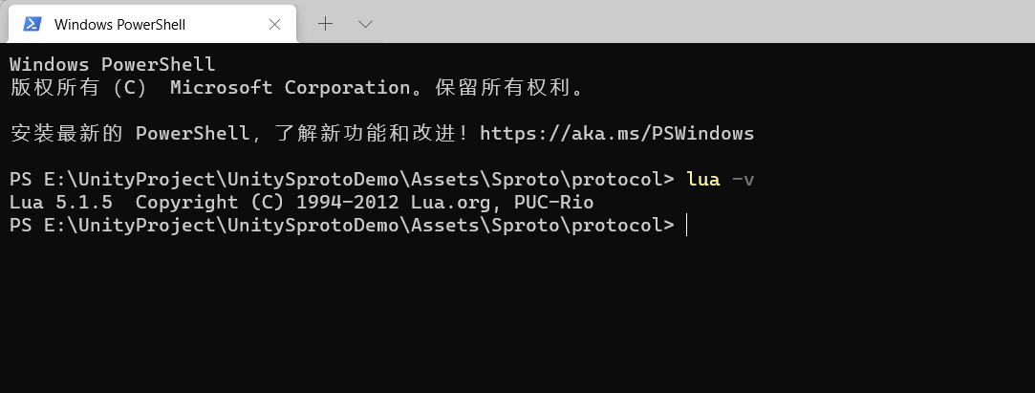Close the Windows PowerShell tab
Image resolution: width=1035 pixels, height=393 pixels.
pos(274,24)
